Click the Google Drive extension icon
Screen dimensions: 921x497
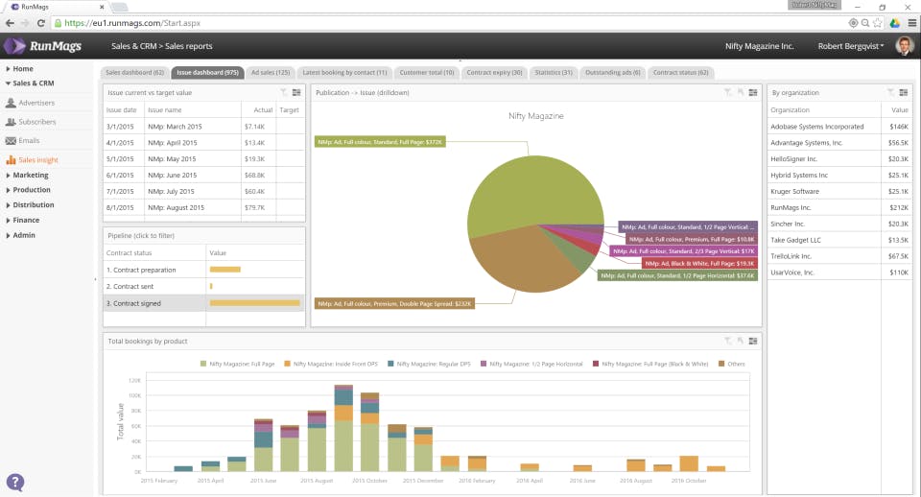894,23
